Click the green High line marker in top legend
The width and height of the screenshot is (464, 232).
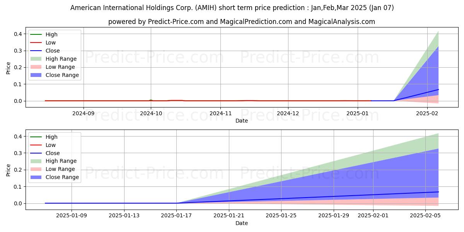point(37,34)
